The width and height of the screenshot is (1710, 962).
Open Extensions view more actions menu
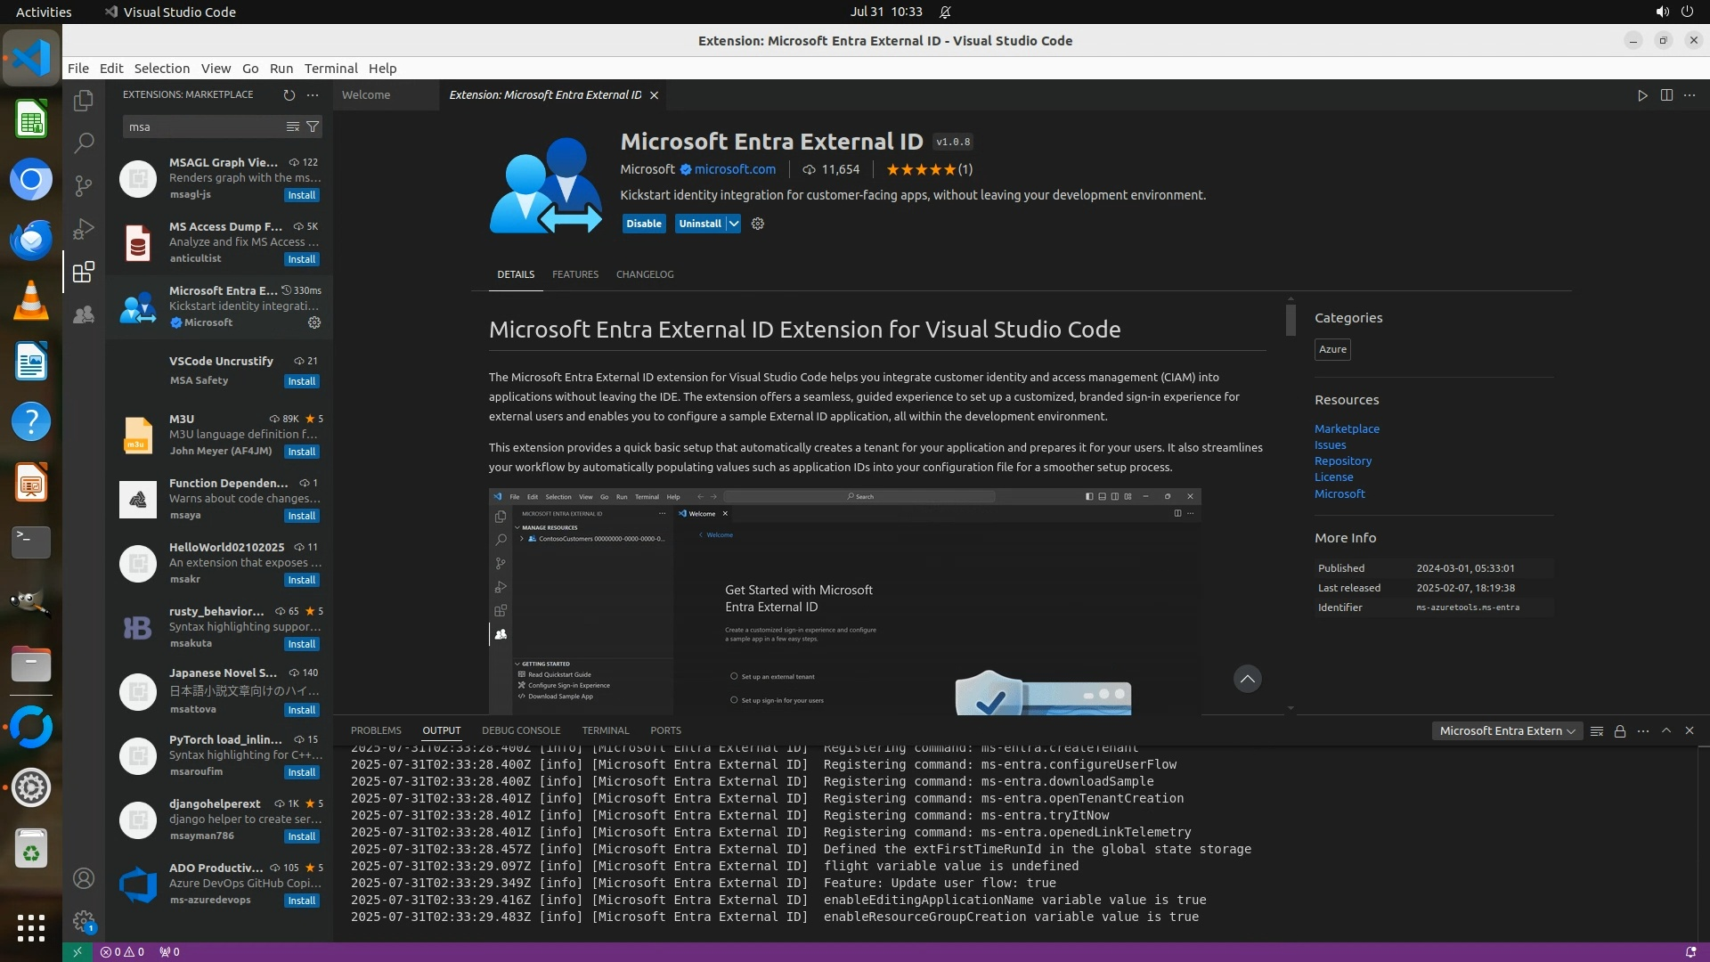pyautogui.click(x=313, y=94)
